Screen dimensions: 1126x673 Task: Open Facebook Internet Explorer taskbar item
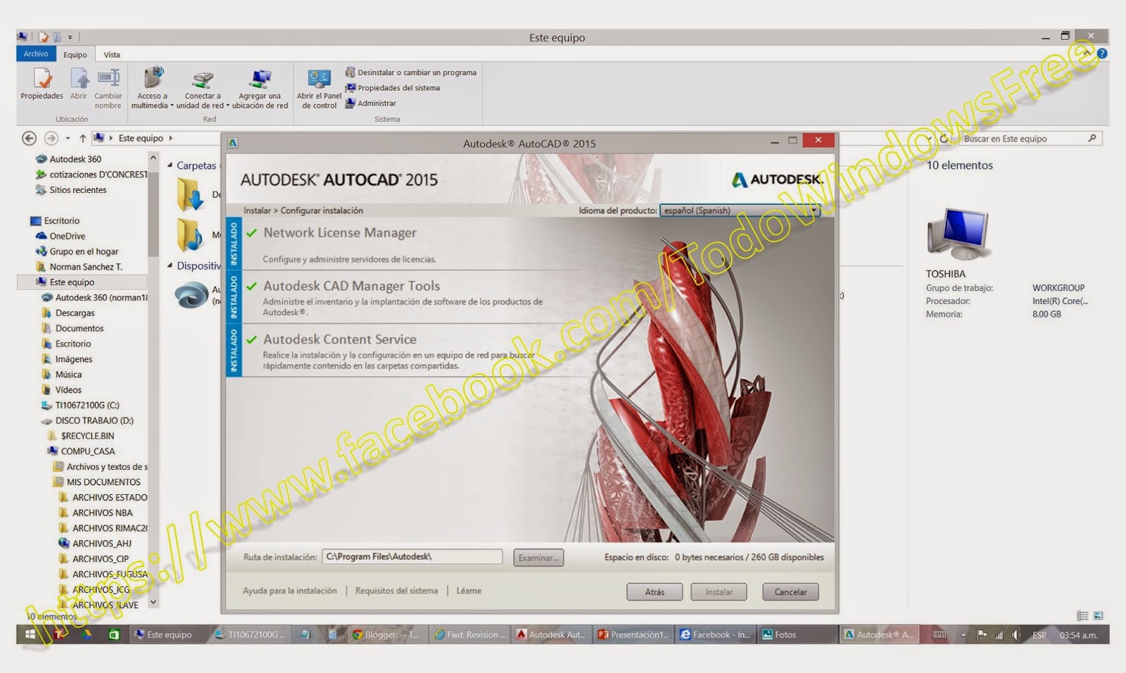(x=716, y=634)
